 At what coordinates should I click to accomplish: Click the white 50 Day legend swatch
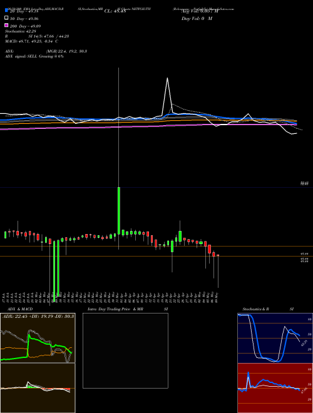tap(7, 18)
